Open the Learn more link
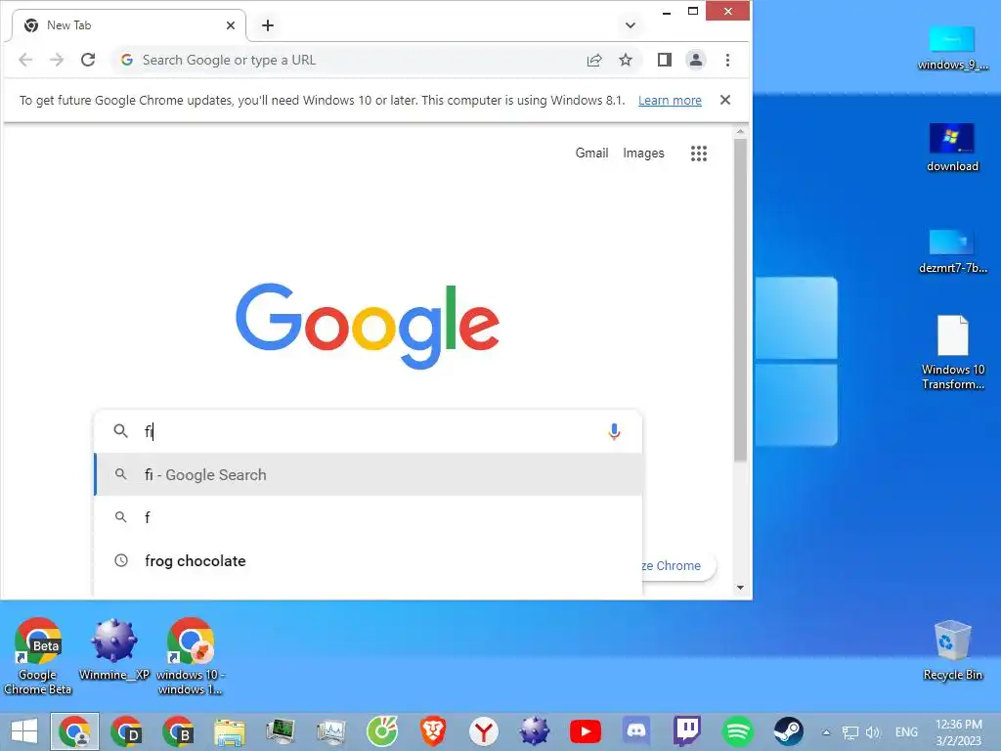 click(670, 101)
